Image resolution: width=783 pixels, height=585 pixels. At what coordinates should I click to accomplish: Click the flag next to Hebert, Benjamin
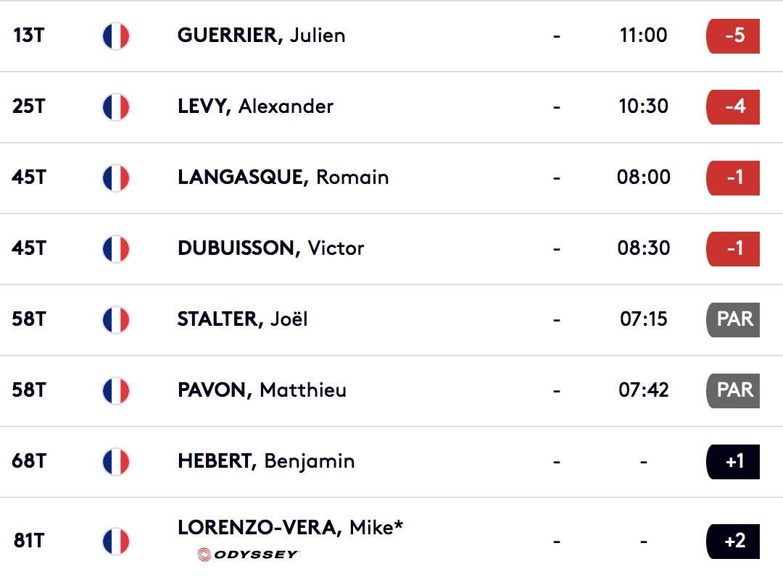(116, 461)
